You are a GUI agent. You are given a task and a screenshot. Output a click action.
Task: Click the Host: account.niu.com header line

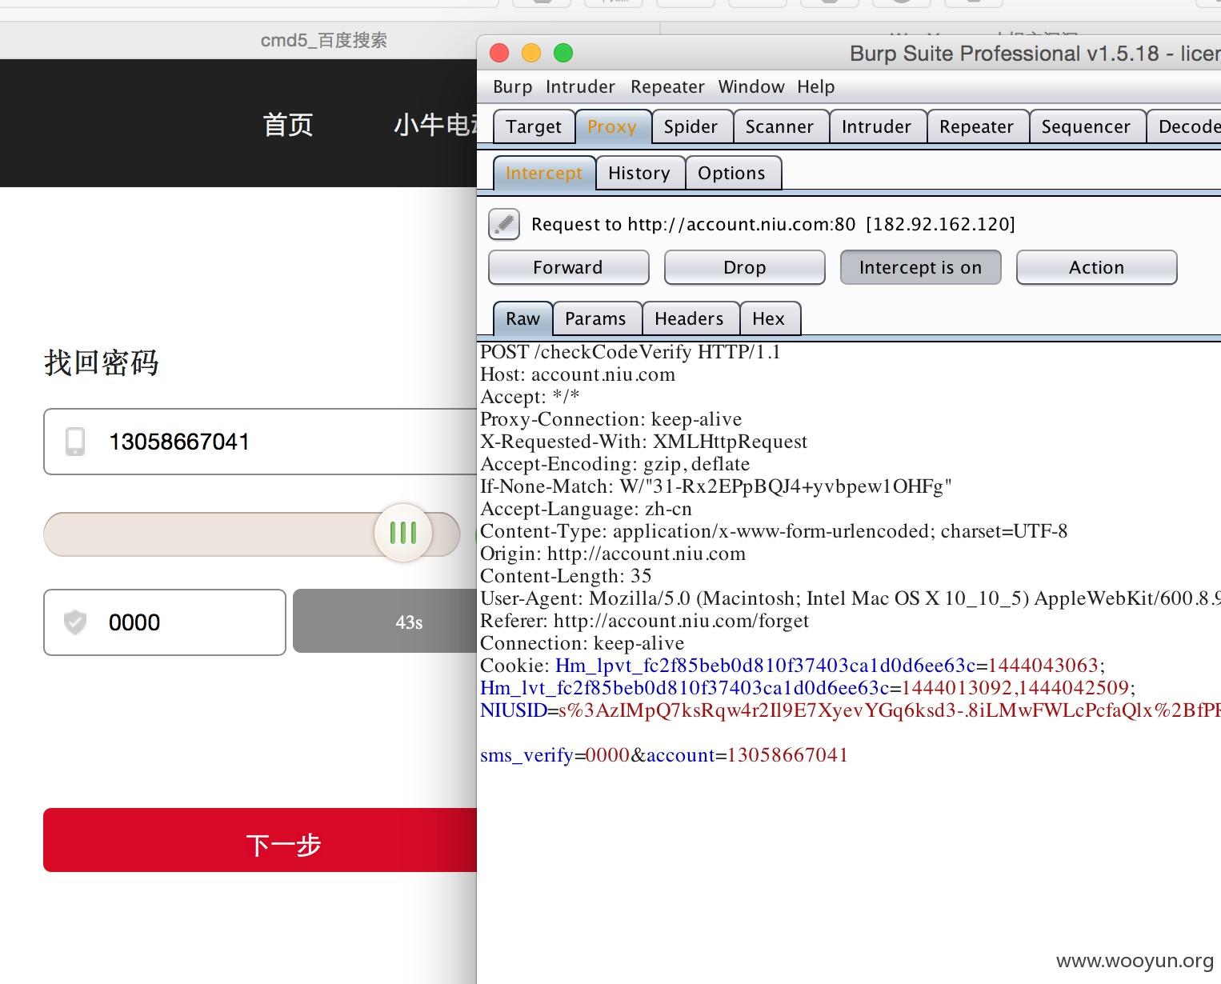(x=578, y=374)
